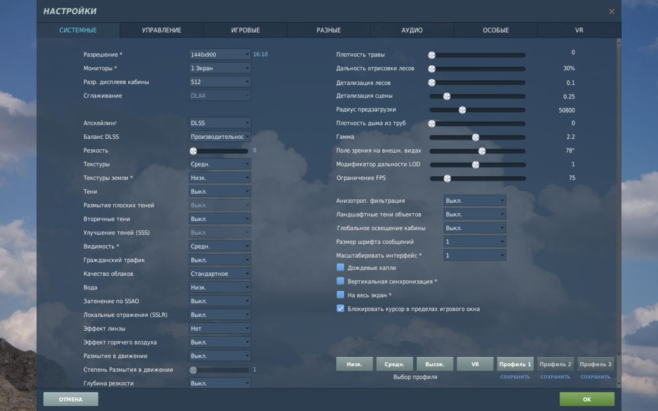Open the Текстуры земли dropdown

220,178
